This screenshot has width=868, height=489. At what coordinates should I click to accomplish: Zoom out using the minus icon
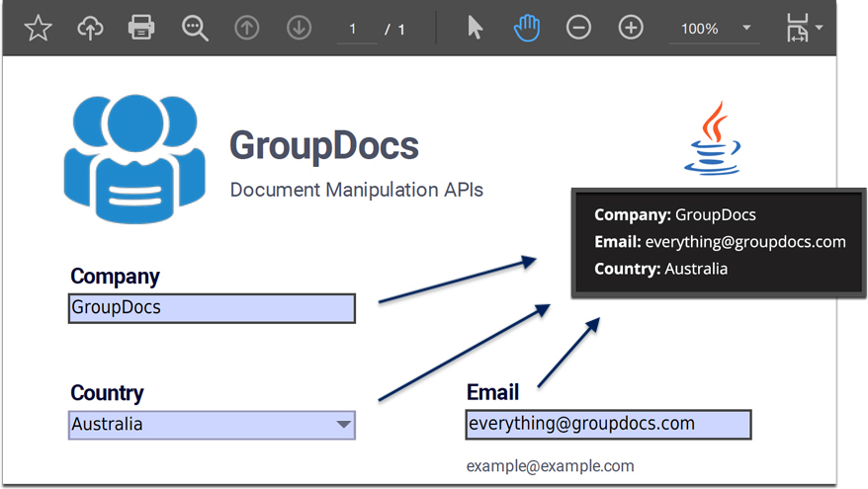point(578,29)
